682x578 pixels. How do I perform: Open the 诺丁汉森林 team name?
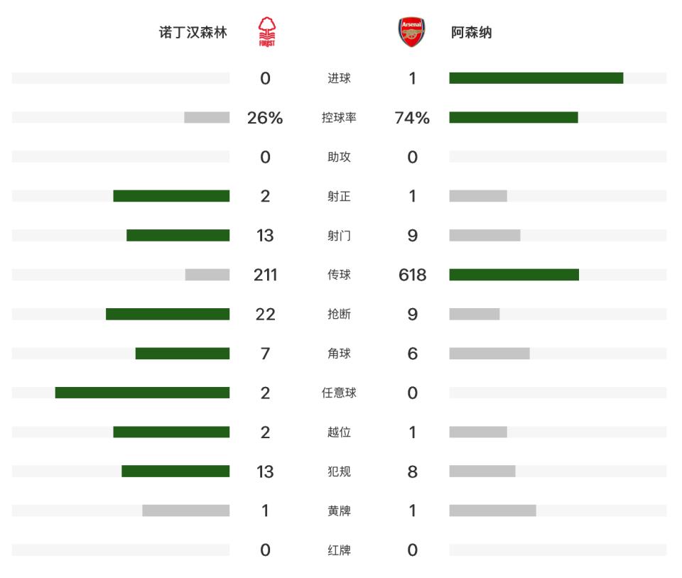(x=193, y=32)
